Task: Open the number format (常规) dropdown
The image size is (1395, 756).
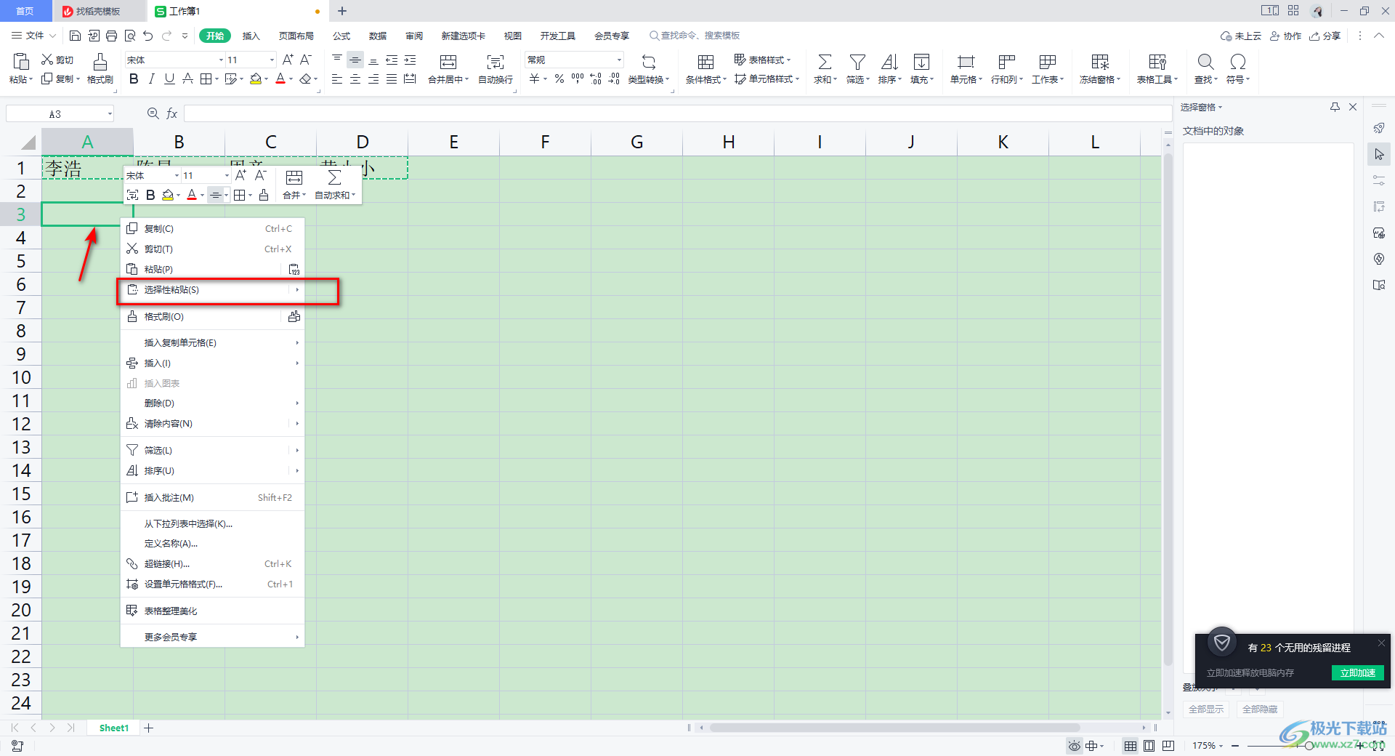Action: (619, 60)
